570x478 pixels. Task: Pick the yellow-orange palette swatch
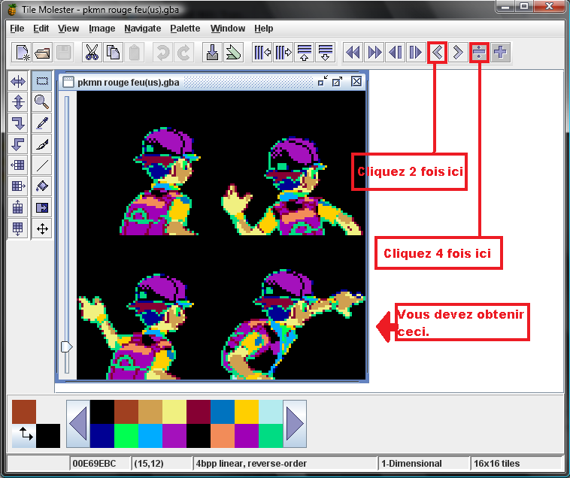click(247, 412)
